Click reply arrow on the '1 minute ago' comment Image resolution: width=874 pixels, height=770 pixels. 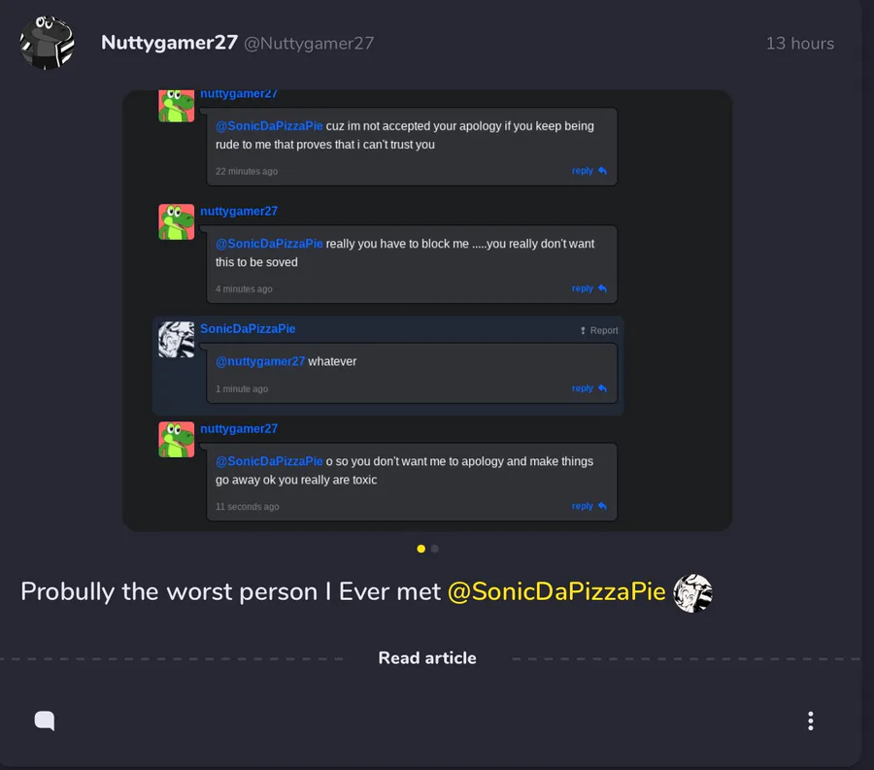pyautogui.click(x=589, y=387)
